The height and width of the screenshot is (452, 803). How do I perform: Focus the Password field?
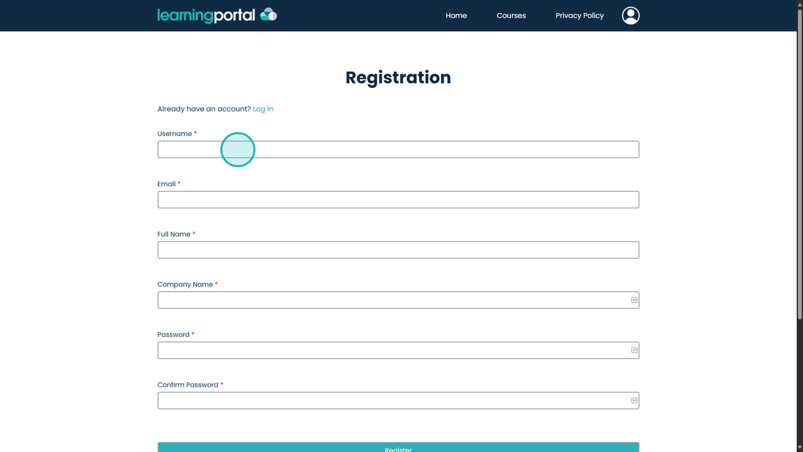click(x=398, y=351)
